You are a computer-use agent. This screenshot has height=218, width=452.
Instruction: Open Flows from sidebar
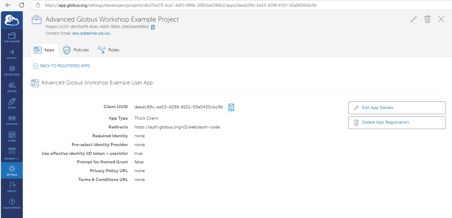(x=12, y=103)
